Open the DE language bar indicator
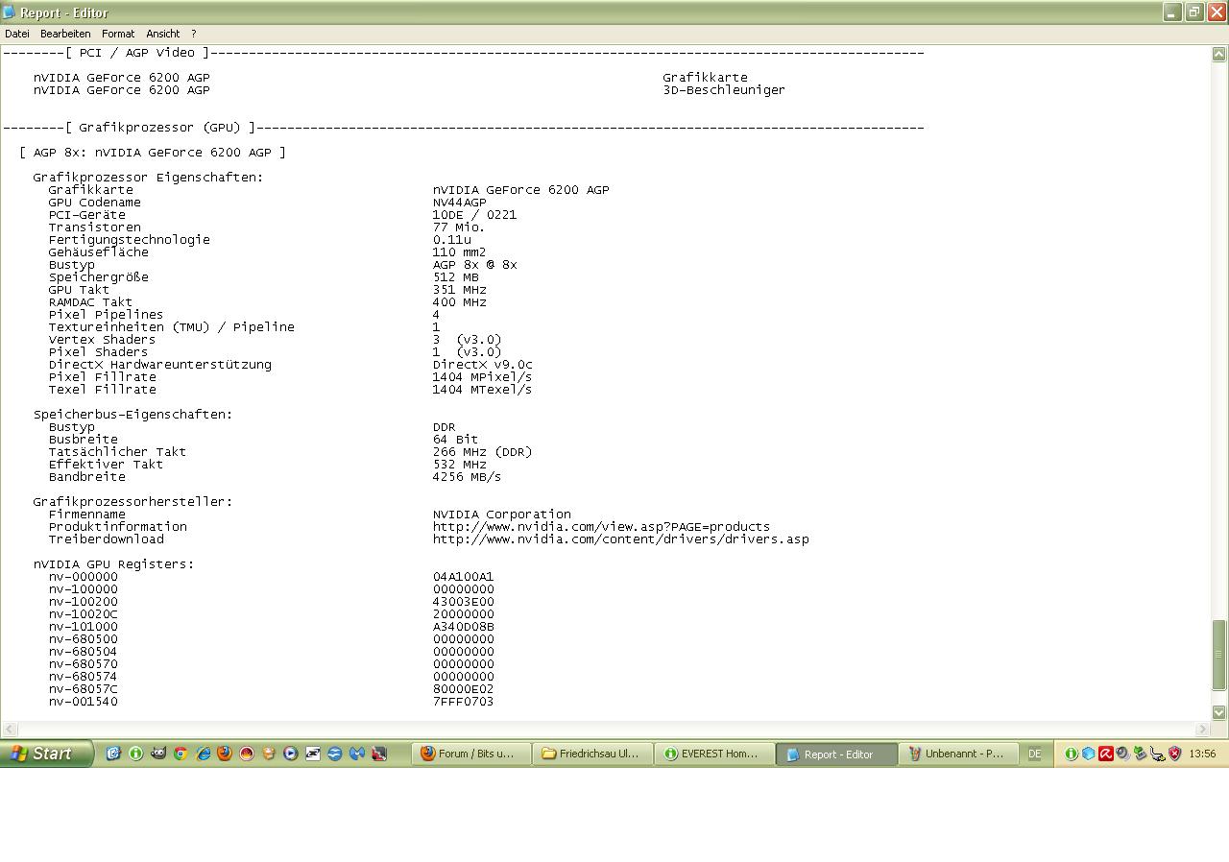 pos(1034,754)
